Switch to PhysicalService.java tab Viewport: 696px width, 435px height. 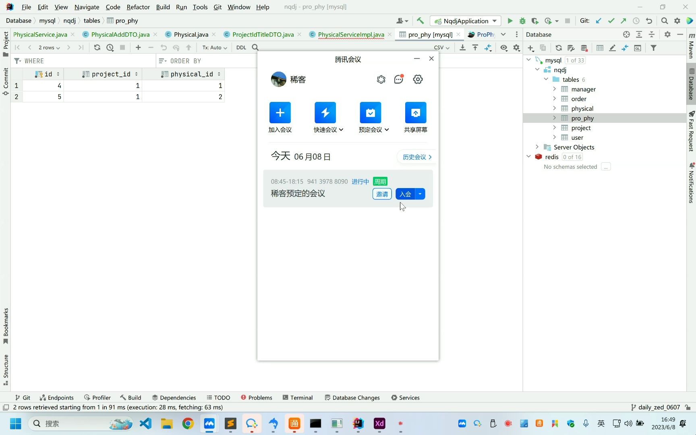click(x=40, y=35)
